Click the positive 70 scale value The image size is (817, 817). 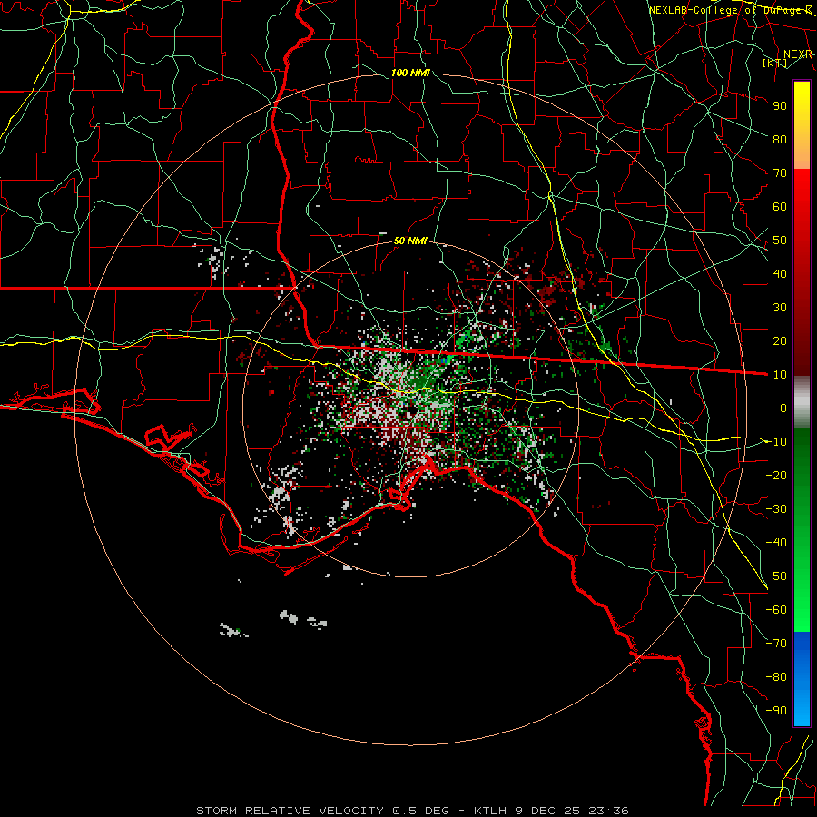780,173
